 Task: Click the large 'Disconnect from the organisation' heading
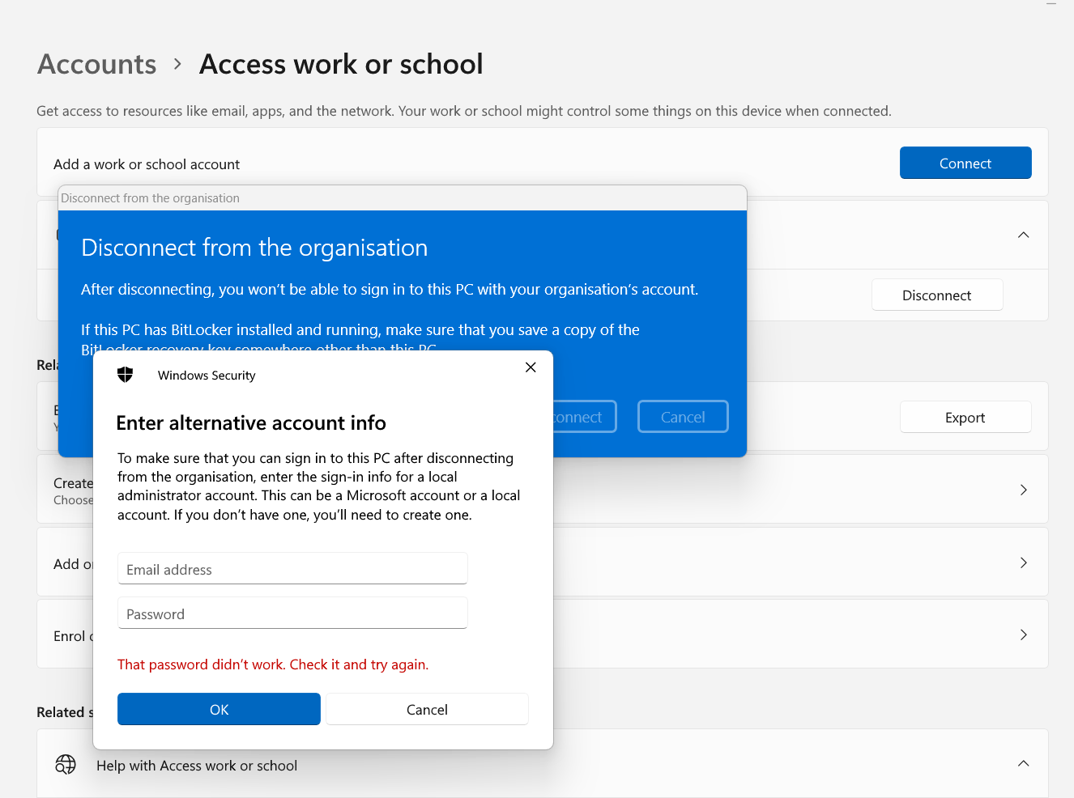pyautogui.click(x=254, y=248)
